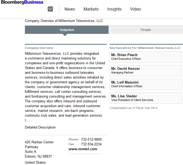183x165 pixels.
Task: Click the Chief Executive Officer title text
Action: (126, 59)
